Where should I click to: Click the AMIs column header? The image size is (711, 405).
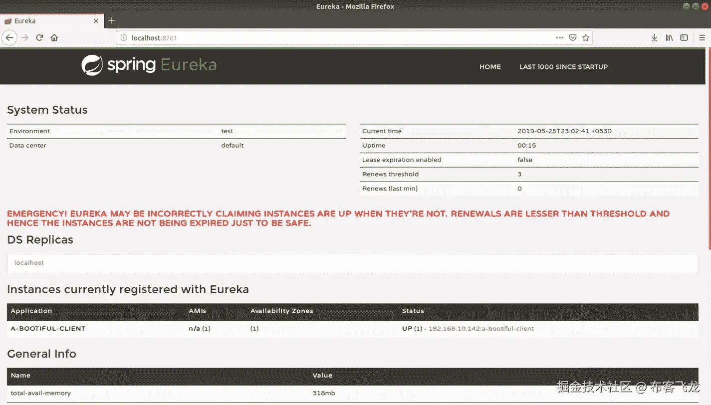click(197, 311)
